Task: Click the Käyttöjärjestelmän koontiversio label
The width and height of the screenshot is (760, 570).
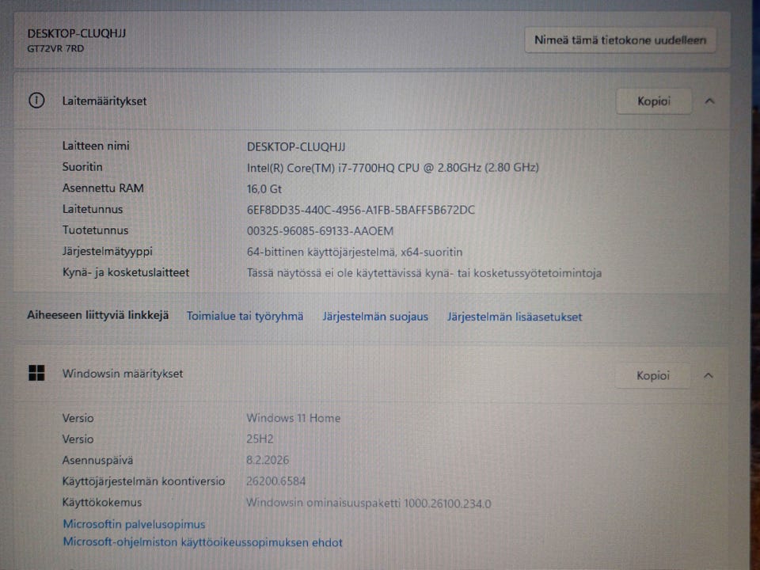Action: tap(143, 481)
